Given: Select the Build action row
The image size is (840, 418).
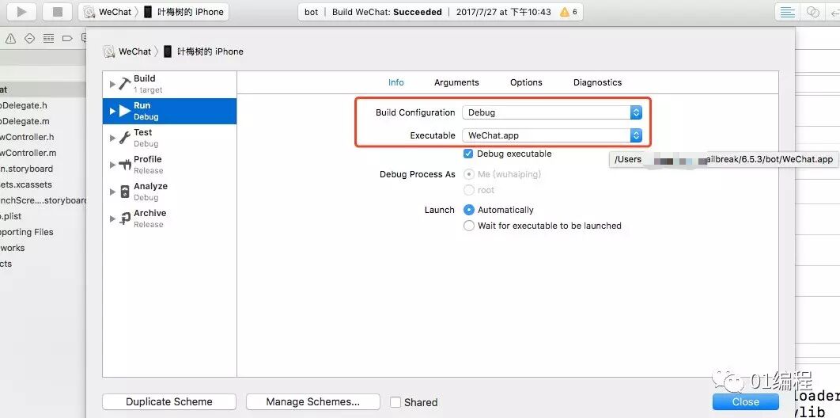Looking at the screenshot, I should pos(169,84).
